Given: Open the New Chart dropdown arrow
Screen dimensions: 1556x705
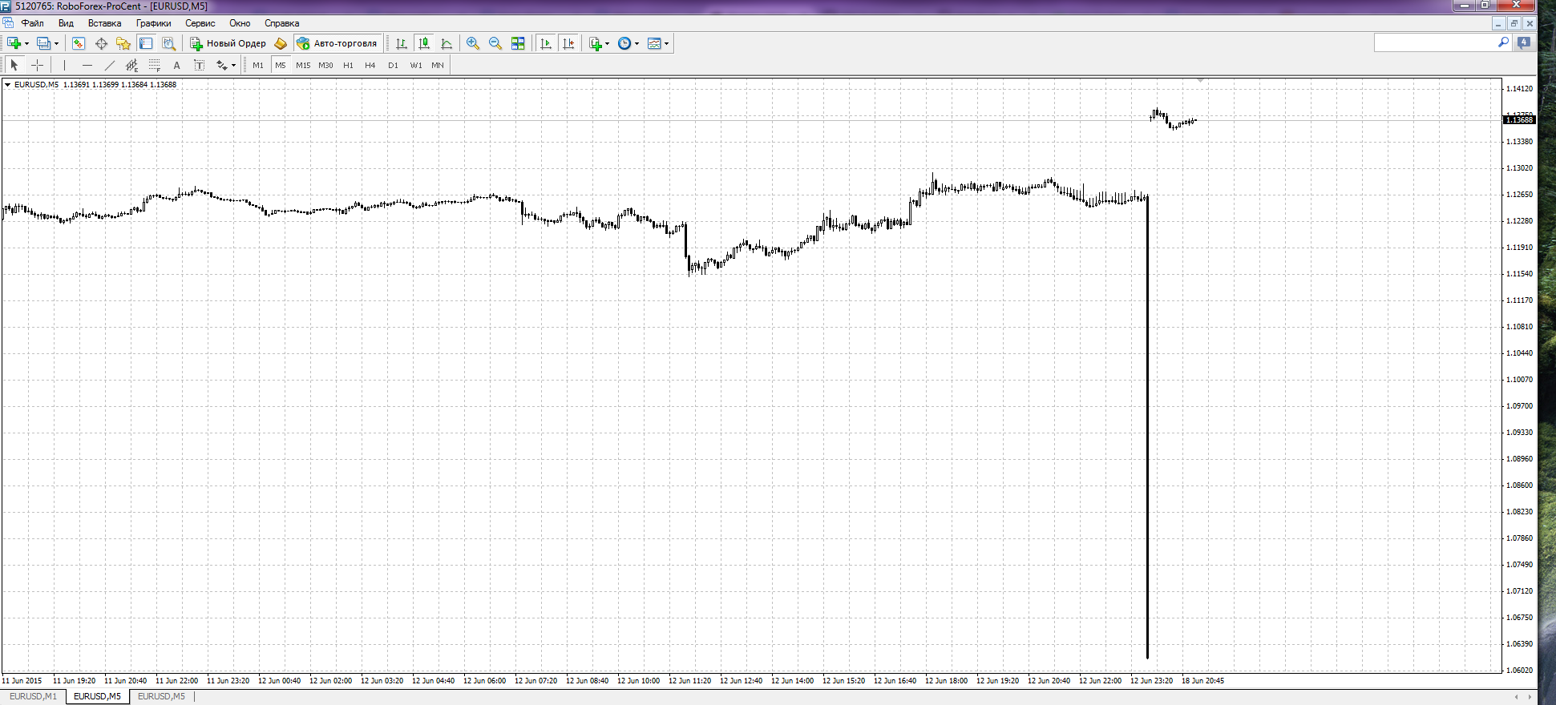Looking at the screenshot, I should [26, 43].
